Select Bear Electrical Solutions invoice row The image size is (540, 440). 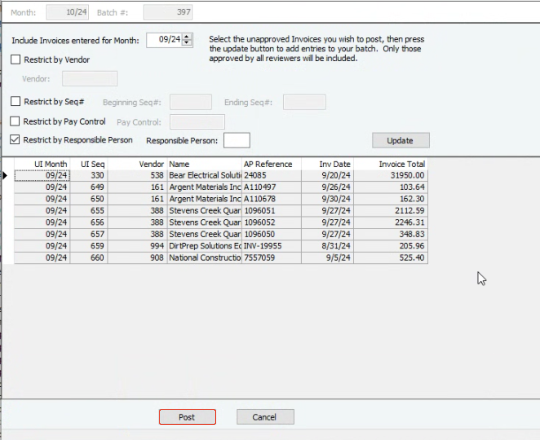coord(204,175)
